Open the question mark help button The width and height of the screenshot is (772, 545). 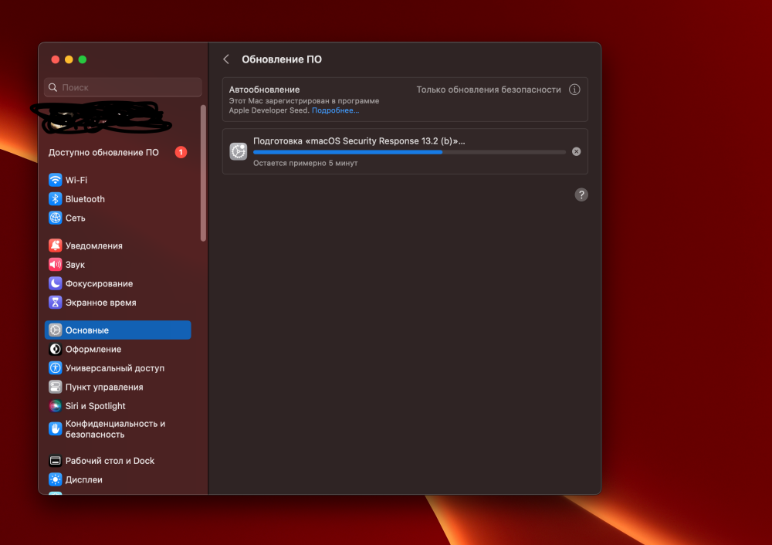[x=581, y=195]
